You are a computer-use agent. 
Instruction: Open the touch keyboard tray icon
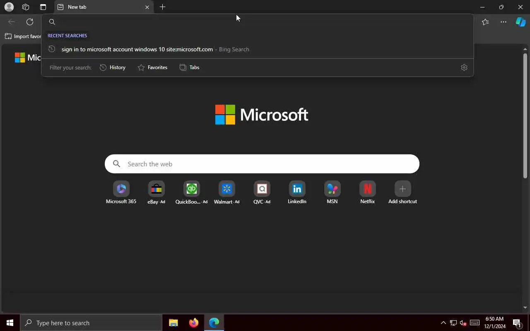(475, 323)
